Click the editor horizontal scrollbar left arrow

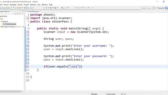(x=31, y=92)
